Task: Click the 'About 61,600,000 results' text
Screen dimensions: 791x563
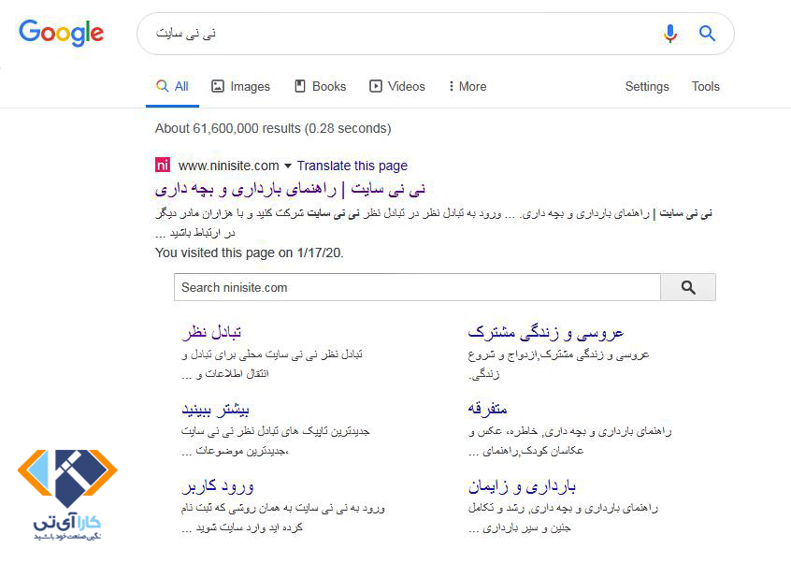Action: pyautogui.click(x=273, y=129)
